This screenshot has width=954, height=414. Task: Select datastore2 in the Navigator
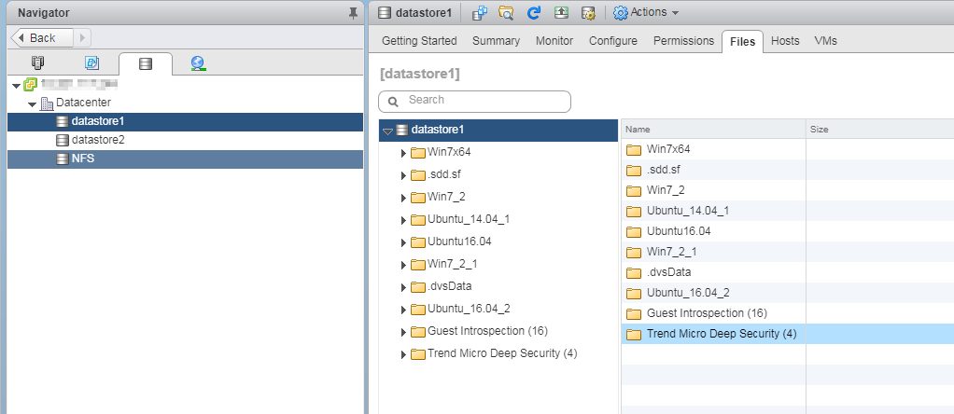click(97, 140)
